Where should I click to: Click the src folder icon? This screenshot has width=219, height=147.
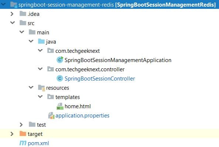tap(23, 23)
